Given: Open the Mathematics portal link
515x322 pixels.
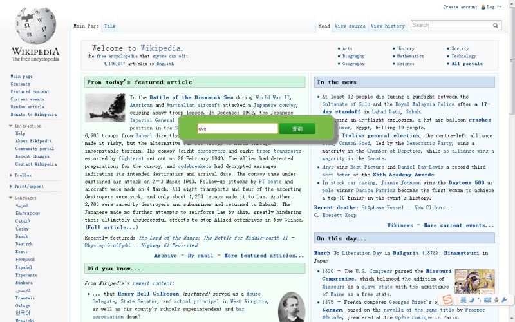Looking at the screenshot, I should coord(410,56).
